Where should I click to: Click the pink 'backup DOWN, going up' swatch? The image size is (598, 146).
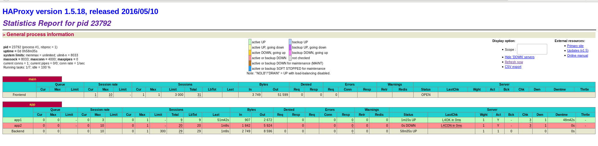290,53
